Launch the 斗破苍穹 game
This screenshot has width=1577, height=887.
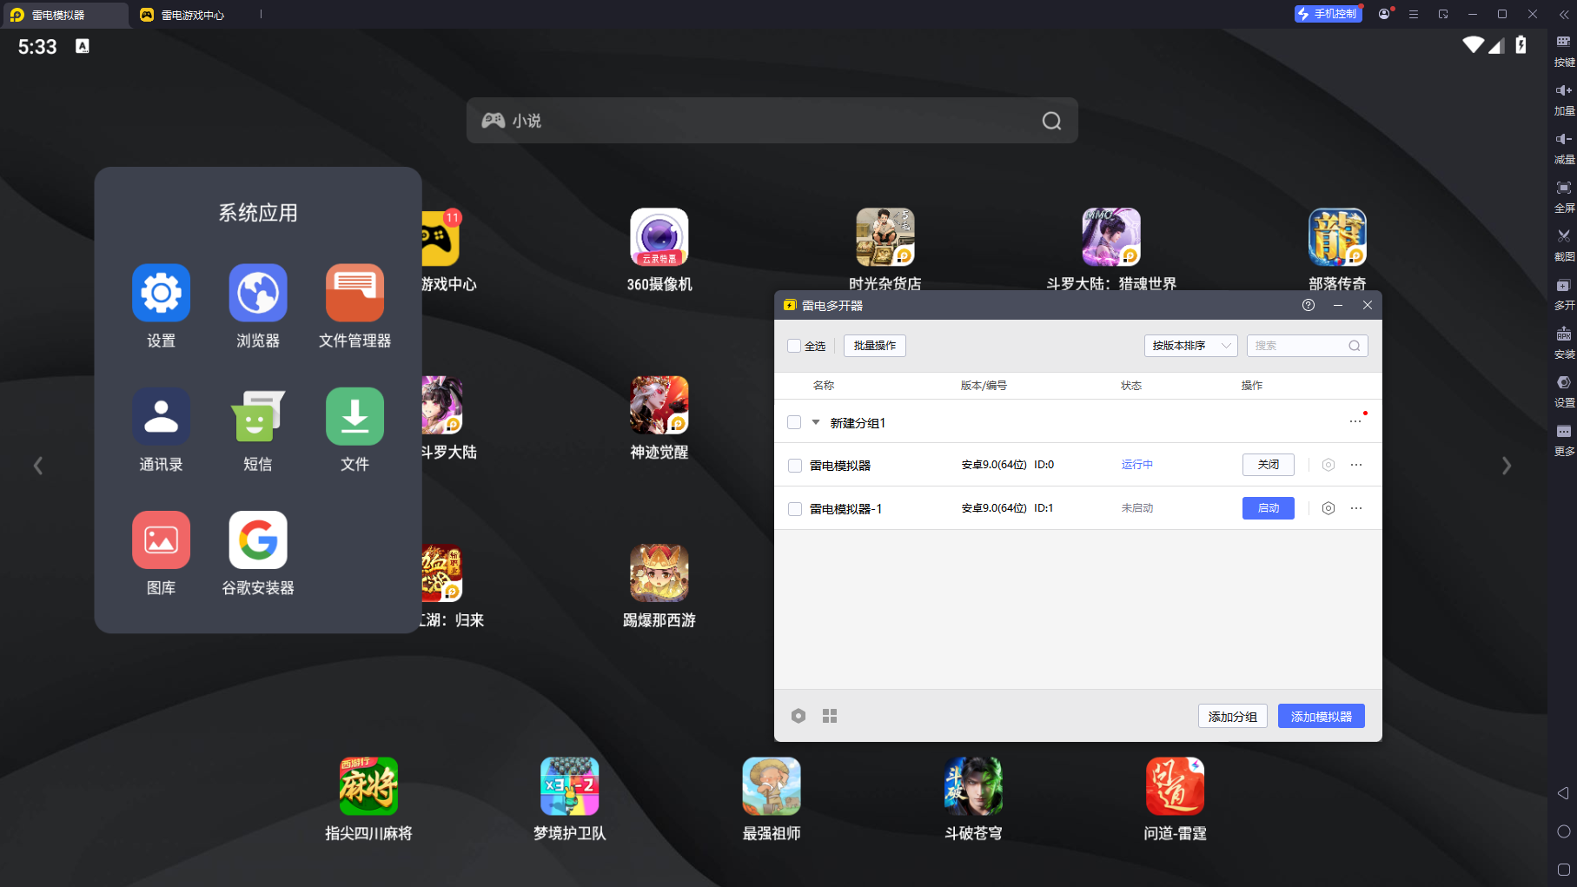pyautogui.click(x=973, y=786)
